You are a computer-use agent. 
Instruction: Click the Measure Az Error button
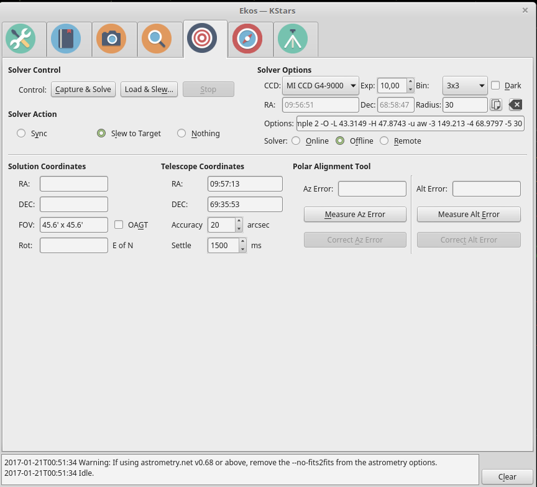pyautogui.click(x=355, y=214)
